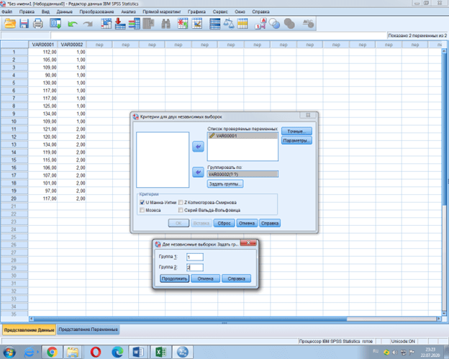
Task: Insert cases toolbar icon
Action: (x=183, y=24)
